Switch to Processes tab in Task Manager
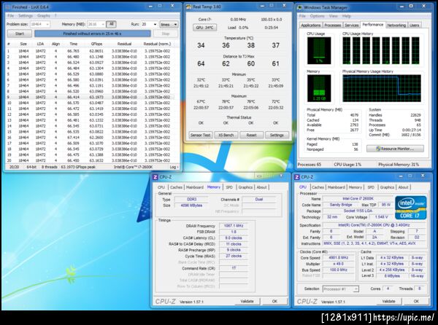The image size is (438, 325). (x=332, y=25)
